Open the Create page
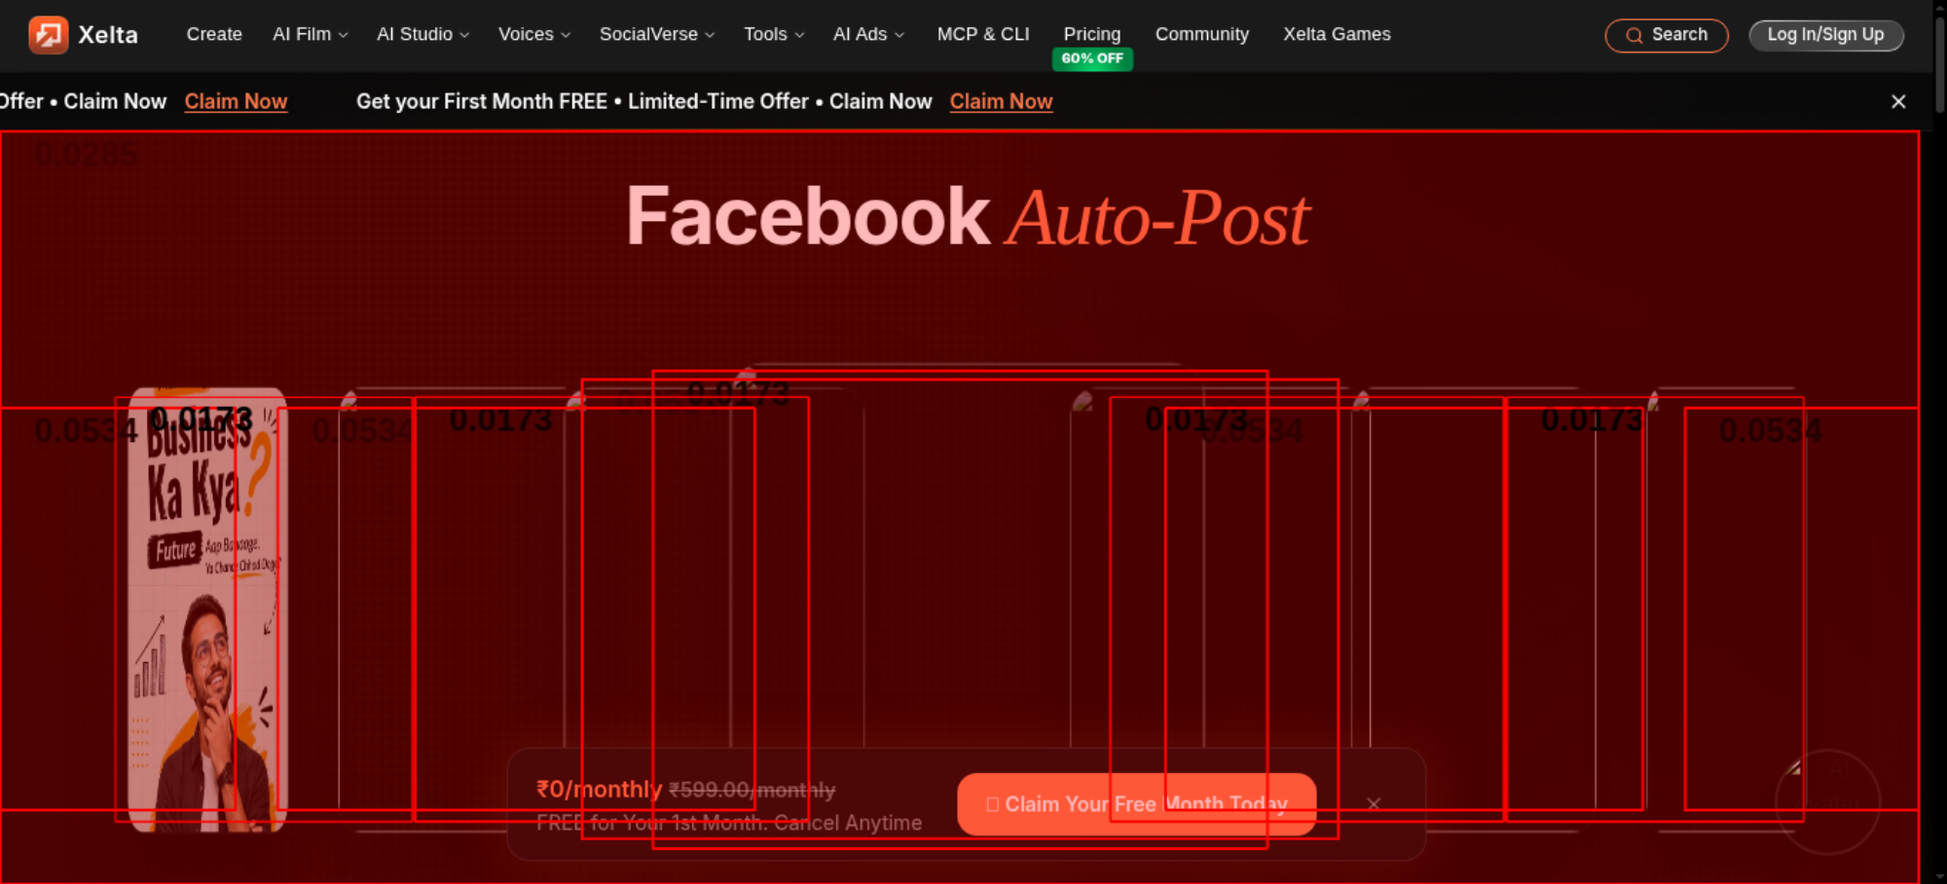 point(214,34)
